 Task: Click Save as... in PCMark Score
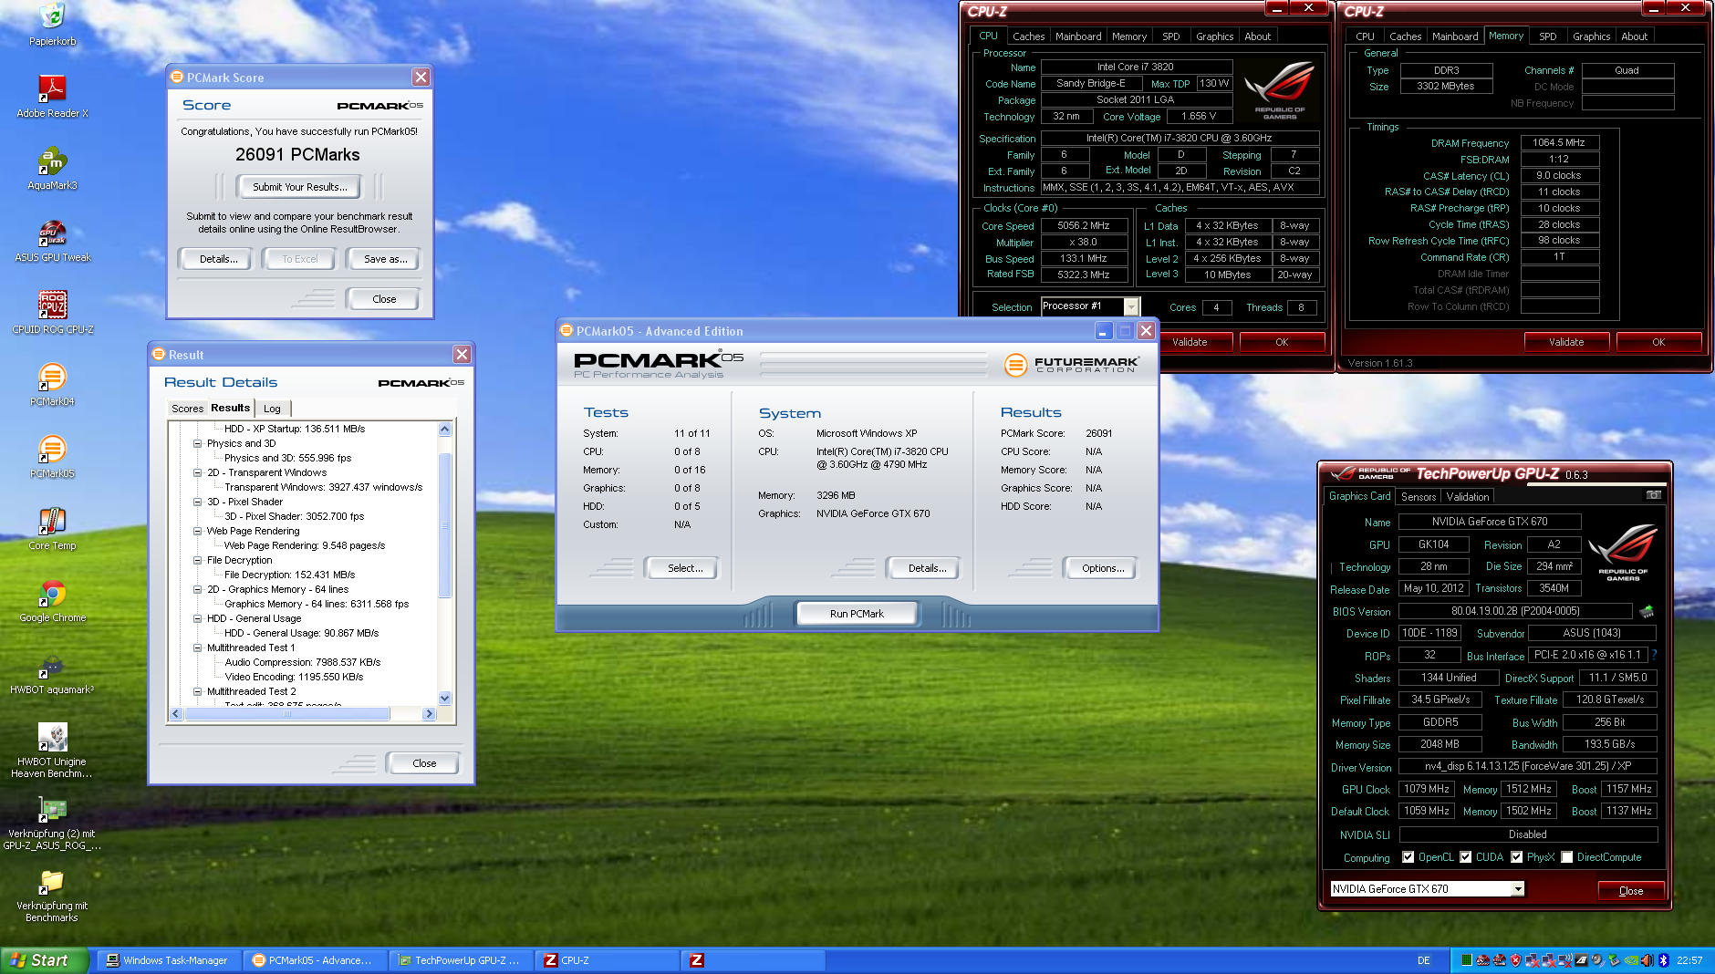pos(386,259)
